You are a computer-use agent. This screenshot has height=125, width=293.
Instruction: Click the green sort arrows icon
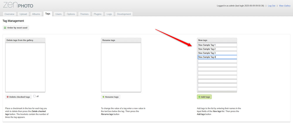coord(5,28)
